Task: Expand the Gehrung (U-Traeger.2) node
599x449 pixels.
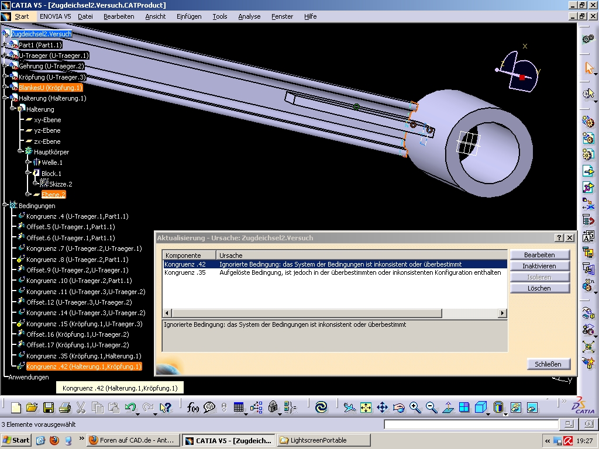Action: click(x=5, y=66)
